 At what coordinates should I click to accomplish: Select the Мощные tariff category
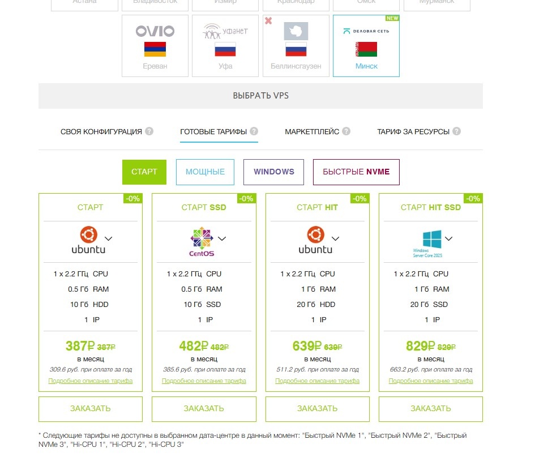click(x=205, y=172)
